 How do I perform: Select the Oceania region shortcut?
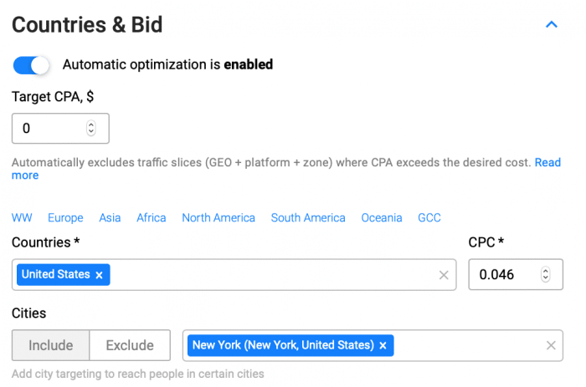click(x=382, y=217)
